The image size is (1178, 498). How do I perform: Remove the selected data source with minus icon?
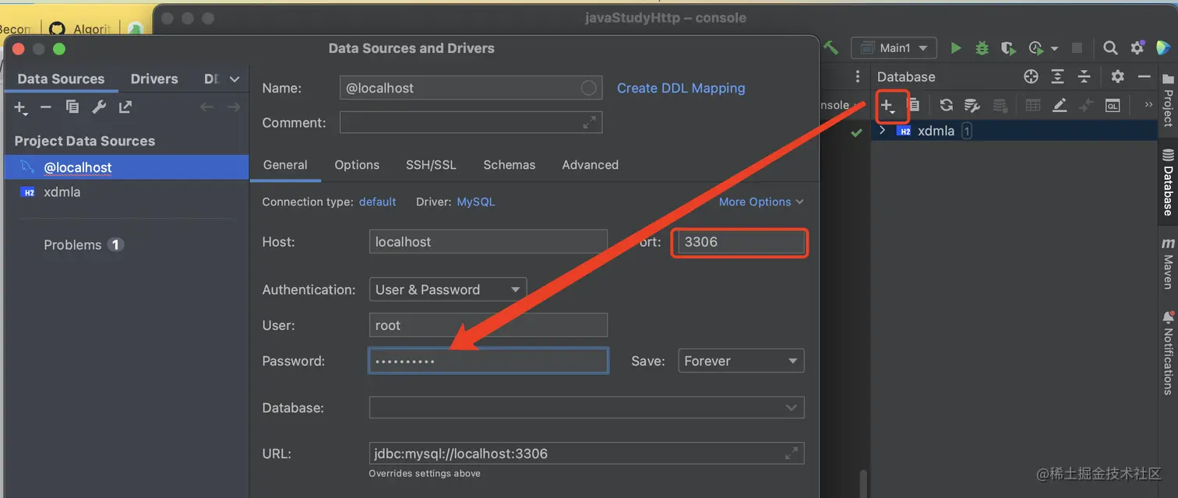pyautogui.click(x=46, y=107)
